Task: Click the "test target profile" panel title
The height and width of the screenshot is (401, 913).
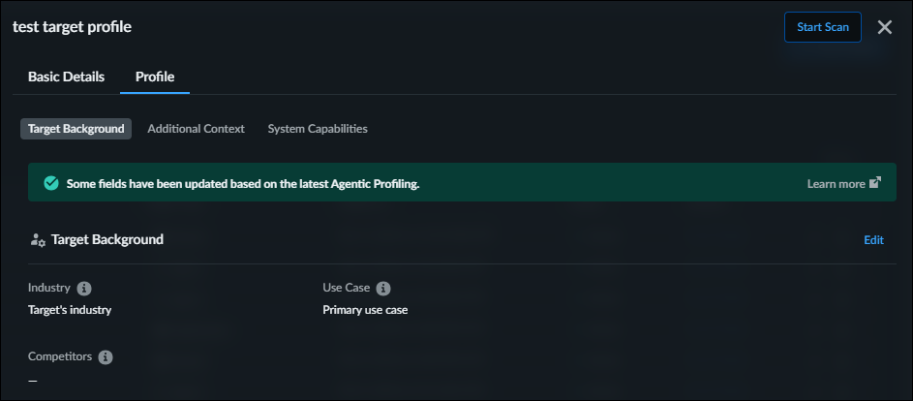Action: click(72, 27)
